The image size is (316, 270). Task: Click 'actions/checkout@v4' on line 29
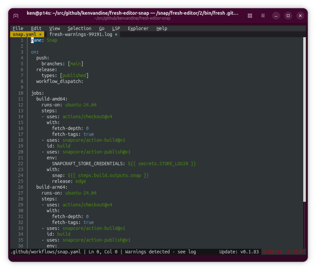pyautogui.click(x=87, y=205)
